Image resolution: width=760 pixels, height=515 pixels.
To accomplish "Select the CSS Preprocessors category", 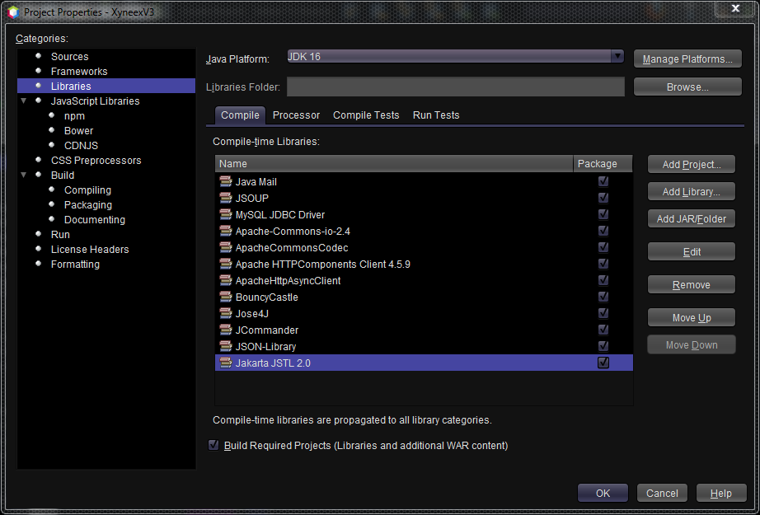I will point(96,160).
